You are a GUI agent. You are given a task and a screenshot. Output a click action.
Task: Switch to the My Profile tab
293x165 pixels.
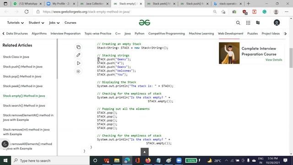[61, 4]
